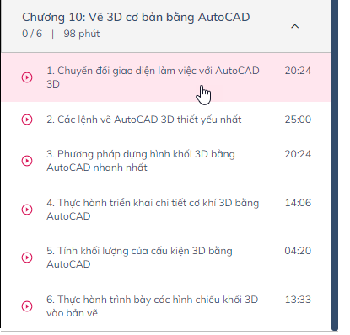Click the dark vertical scrollbar on right
The width and height of the screenshot is (350, 335).
pos(335,166)
